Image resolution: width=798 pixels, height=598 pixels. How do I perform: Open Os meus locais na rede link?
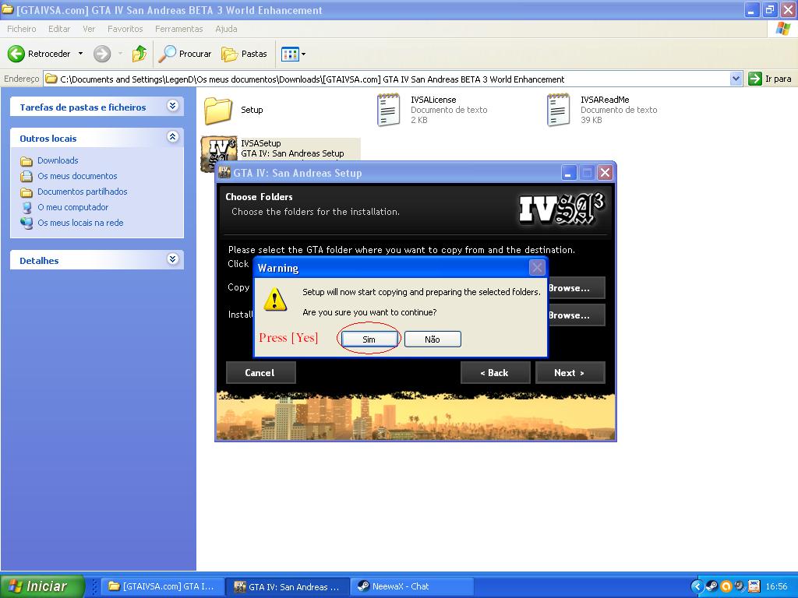tap(80, 223)
